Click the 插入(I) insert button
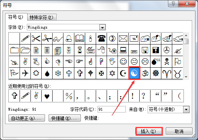Viewport: 198px width, 140px height. (x=149, y=131)
